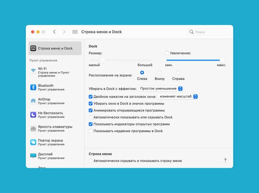The image size is (259, 193).
Task: Click the Увеличение slider knob at макс.
Action: click(222, 60)
